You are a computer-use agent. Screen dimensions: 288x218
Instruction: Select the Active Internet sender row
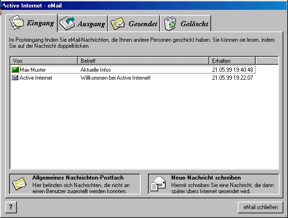133,78
